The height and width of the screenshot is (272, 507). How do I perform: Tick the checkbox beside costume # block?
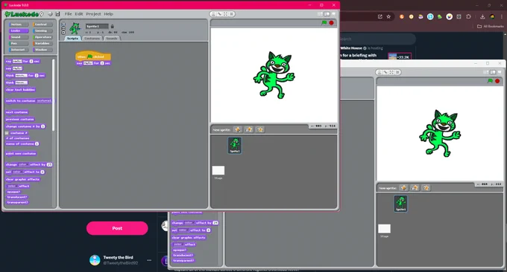coord(7,133)
